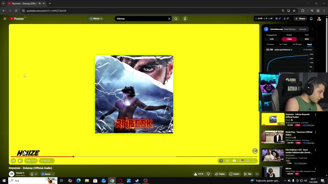Click the Klip clip button
Screen dimensions: 328x184
coord(248,174)
